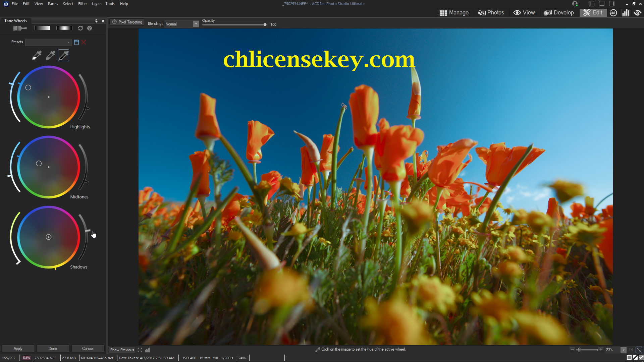Click the help icon for Tone Wheels
The height and width of the screenshot is (362, 644).
[x=90, y=28]
